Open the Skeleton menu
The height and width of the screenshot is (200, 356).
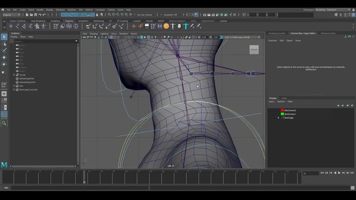[72, 10]
